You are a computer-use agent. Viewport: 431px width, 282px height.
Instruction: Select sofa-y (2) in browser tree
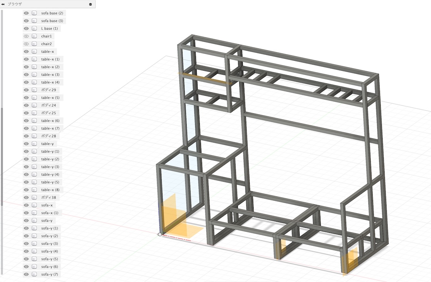50,236
